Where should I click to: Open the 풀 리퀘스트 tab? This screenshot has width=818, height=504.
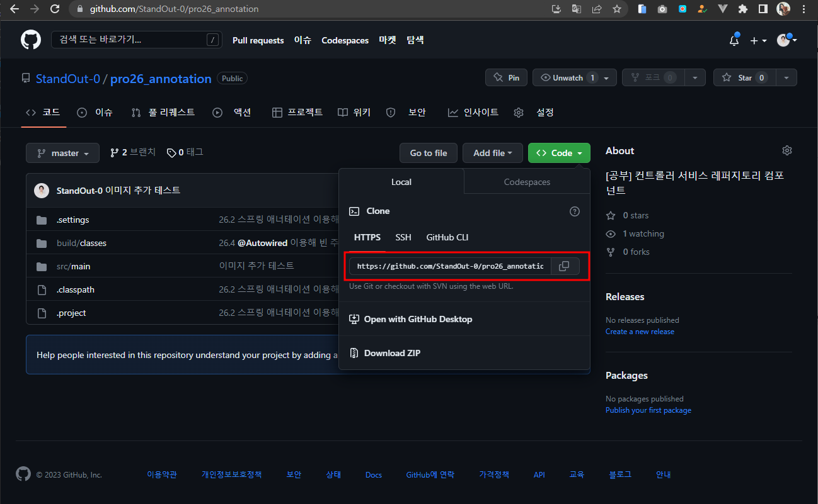163,113
